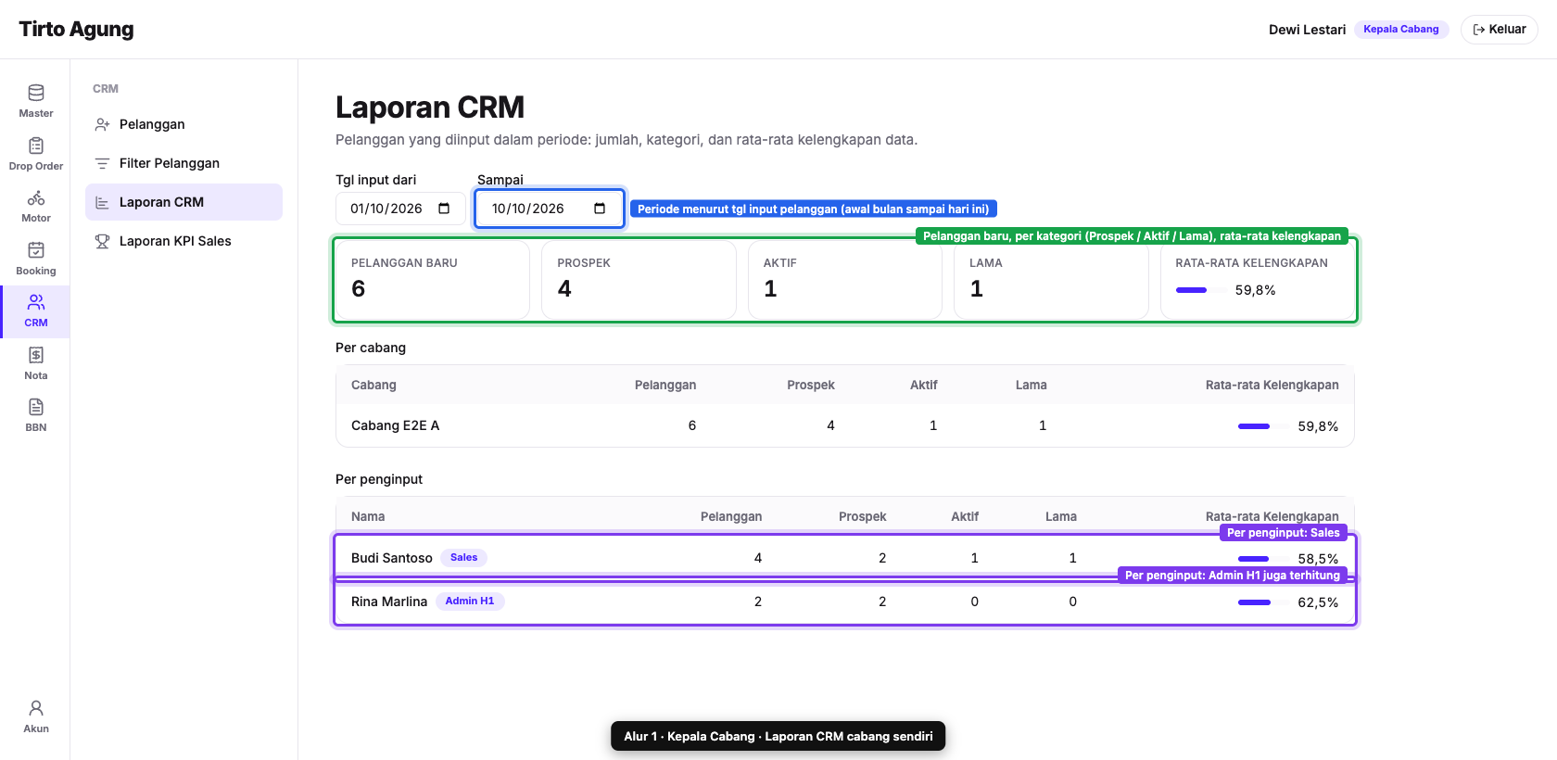The image size is (1557, 760).
Task: Click the Admin H1 badge next to Rina Marlina
Action: (x=470, y=602)
